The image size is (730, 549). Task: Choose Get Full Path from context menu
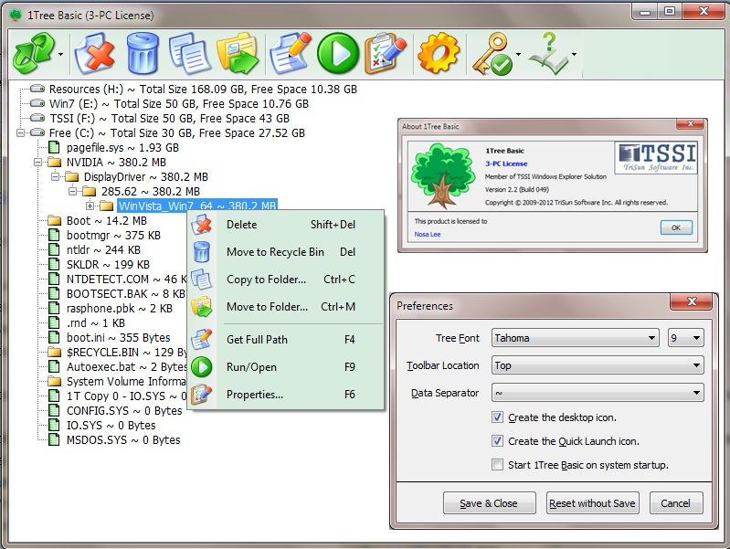pos(257,340)
